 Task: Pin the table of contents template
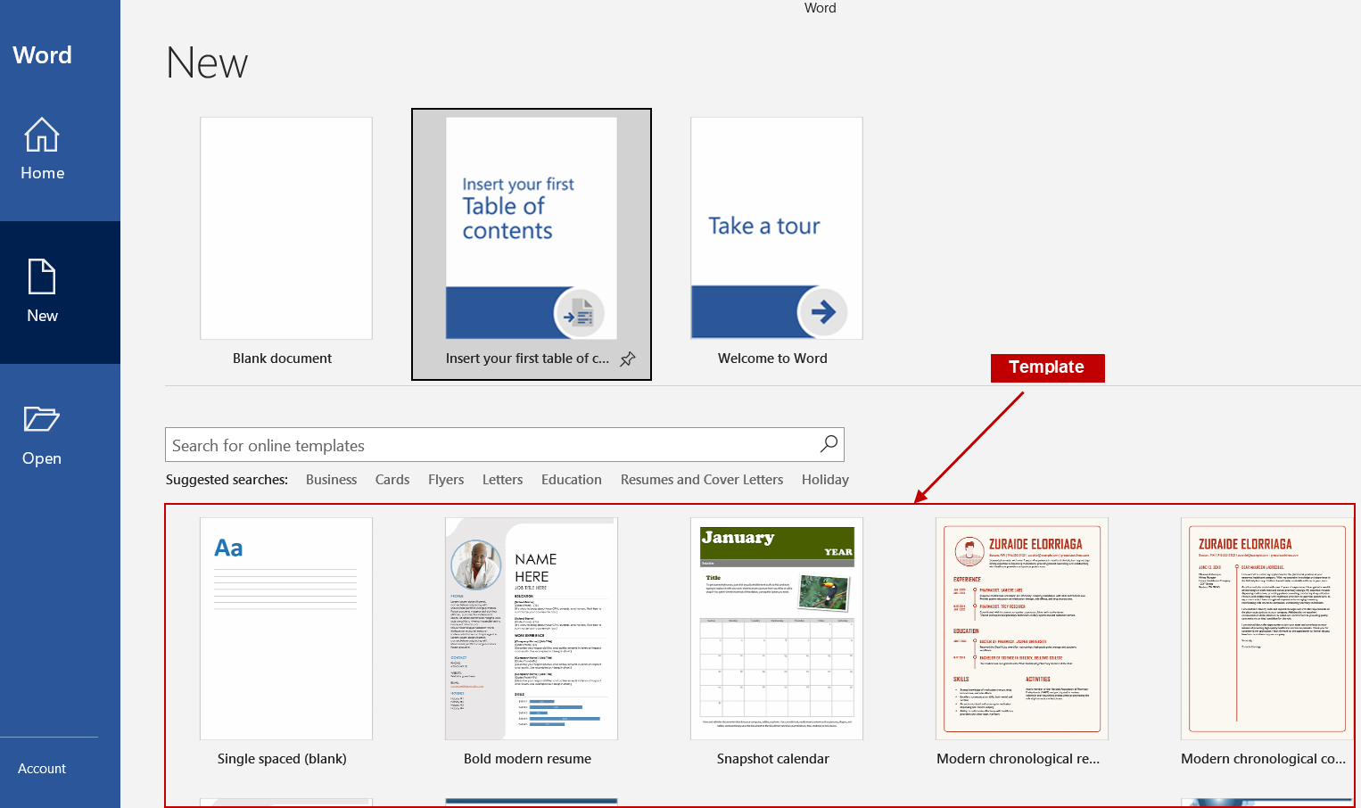tap(628, 359)
